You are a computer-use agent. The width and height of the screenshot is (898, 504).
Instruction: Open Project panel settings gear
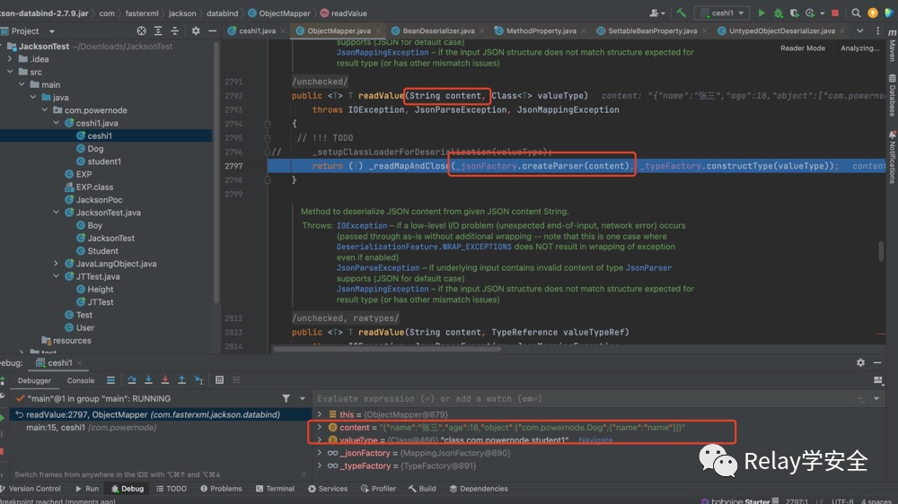pos(195,30)
